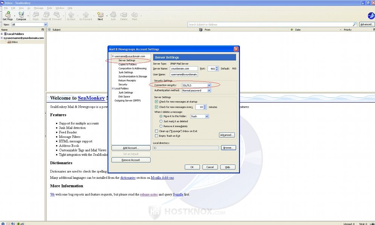Click the read-status column icon before From
The width and height of the screenshot is (375, 225).
(x=201, y=30)
